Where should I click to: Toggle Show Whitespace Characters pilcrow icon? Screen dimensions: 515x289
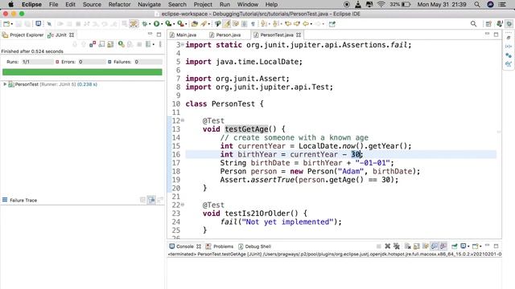point(253,24)
